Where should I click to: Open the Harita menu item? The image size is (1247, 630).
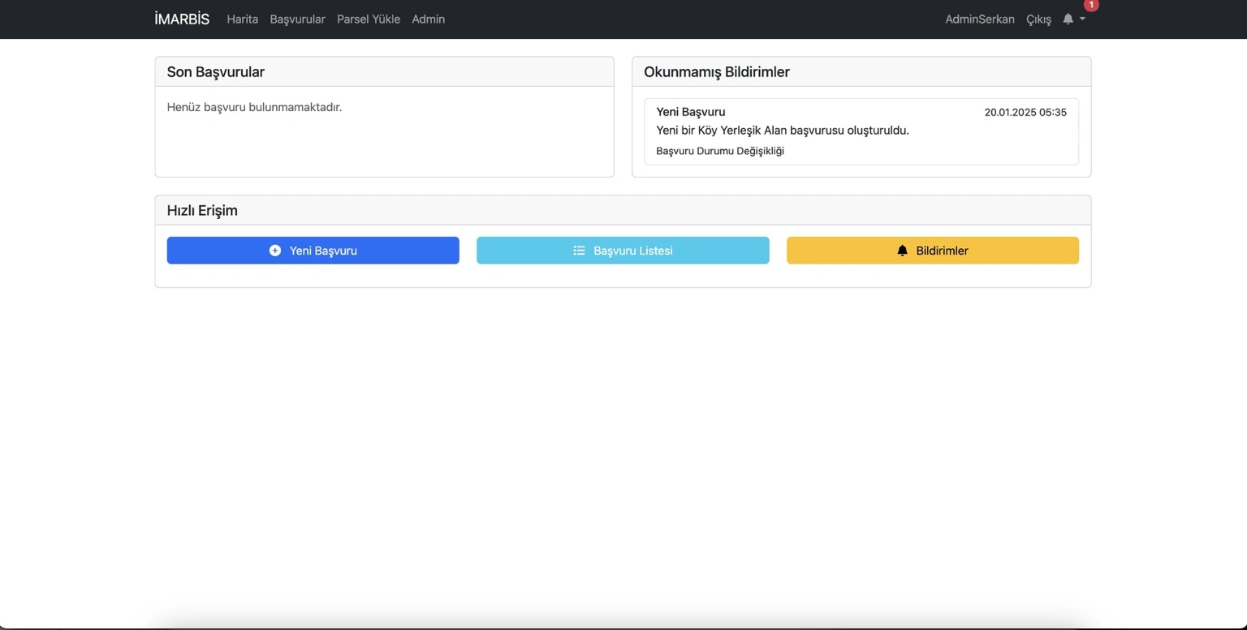[x=242, y=19]
